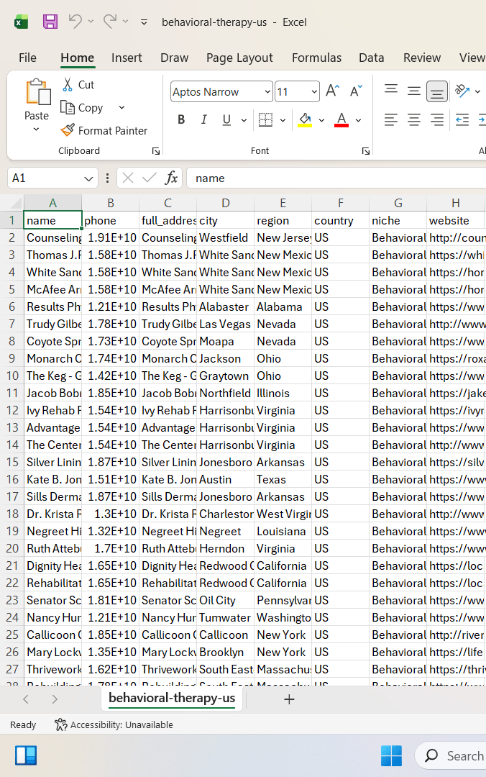Open the Formulas tab

coord(316,58)
